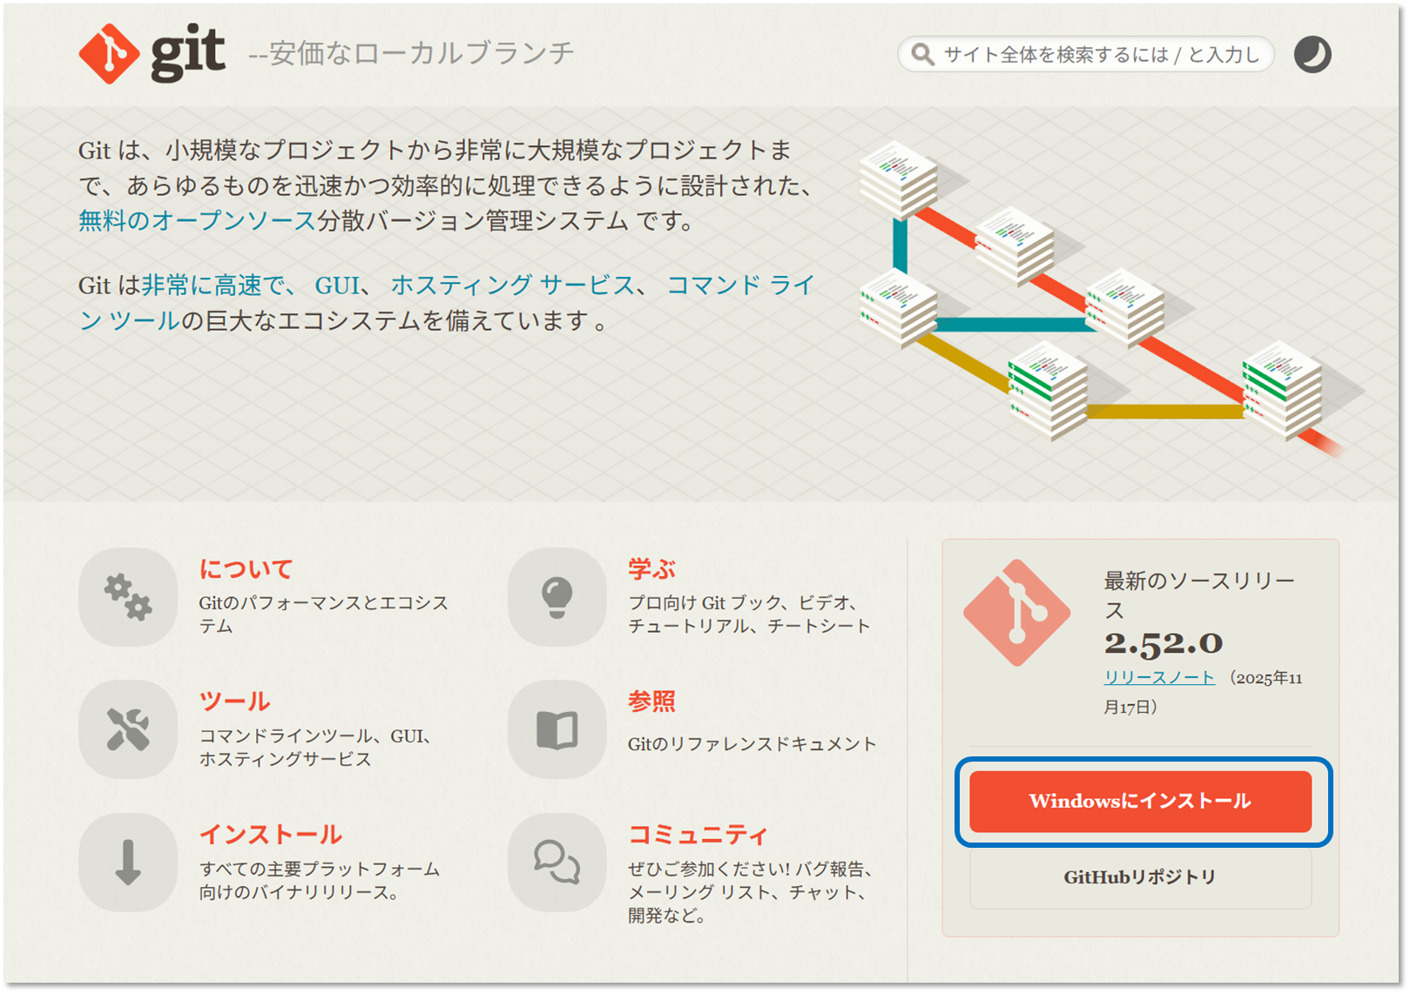Click the Windowsにインストール button

(1141, 802)
